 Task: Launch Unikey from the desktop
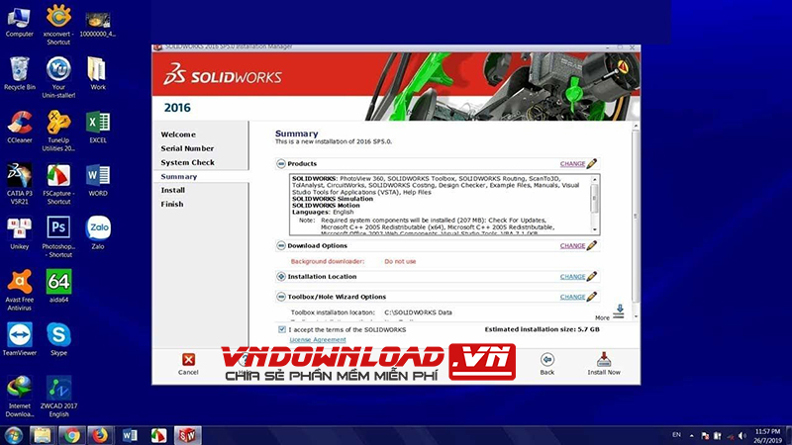[x=19, y=233]
